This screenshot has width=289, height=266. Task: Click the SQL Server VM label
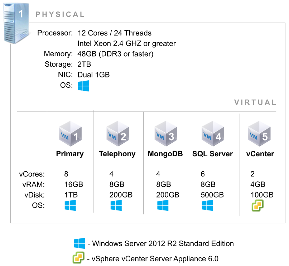pos(212,154)
